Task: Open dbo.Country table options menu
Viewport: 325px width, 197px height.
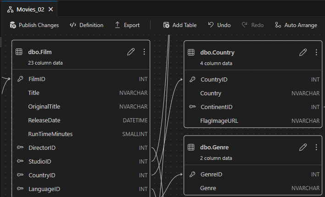Action: click(x=316, y=52)
